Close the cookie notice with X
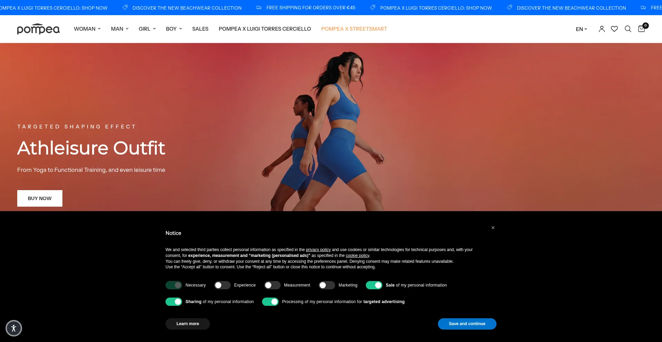 coord(493,228)
